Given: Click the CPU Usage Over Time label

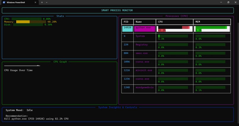Looking at the screenshot, I should click(18, 70).
